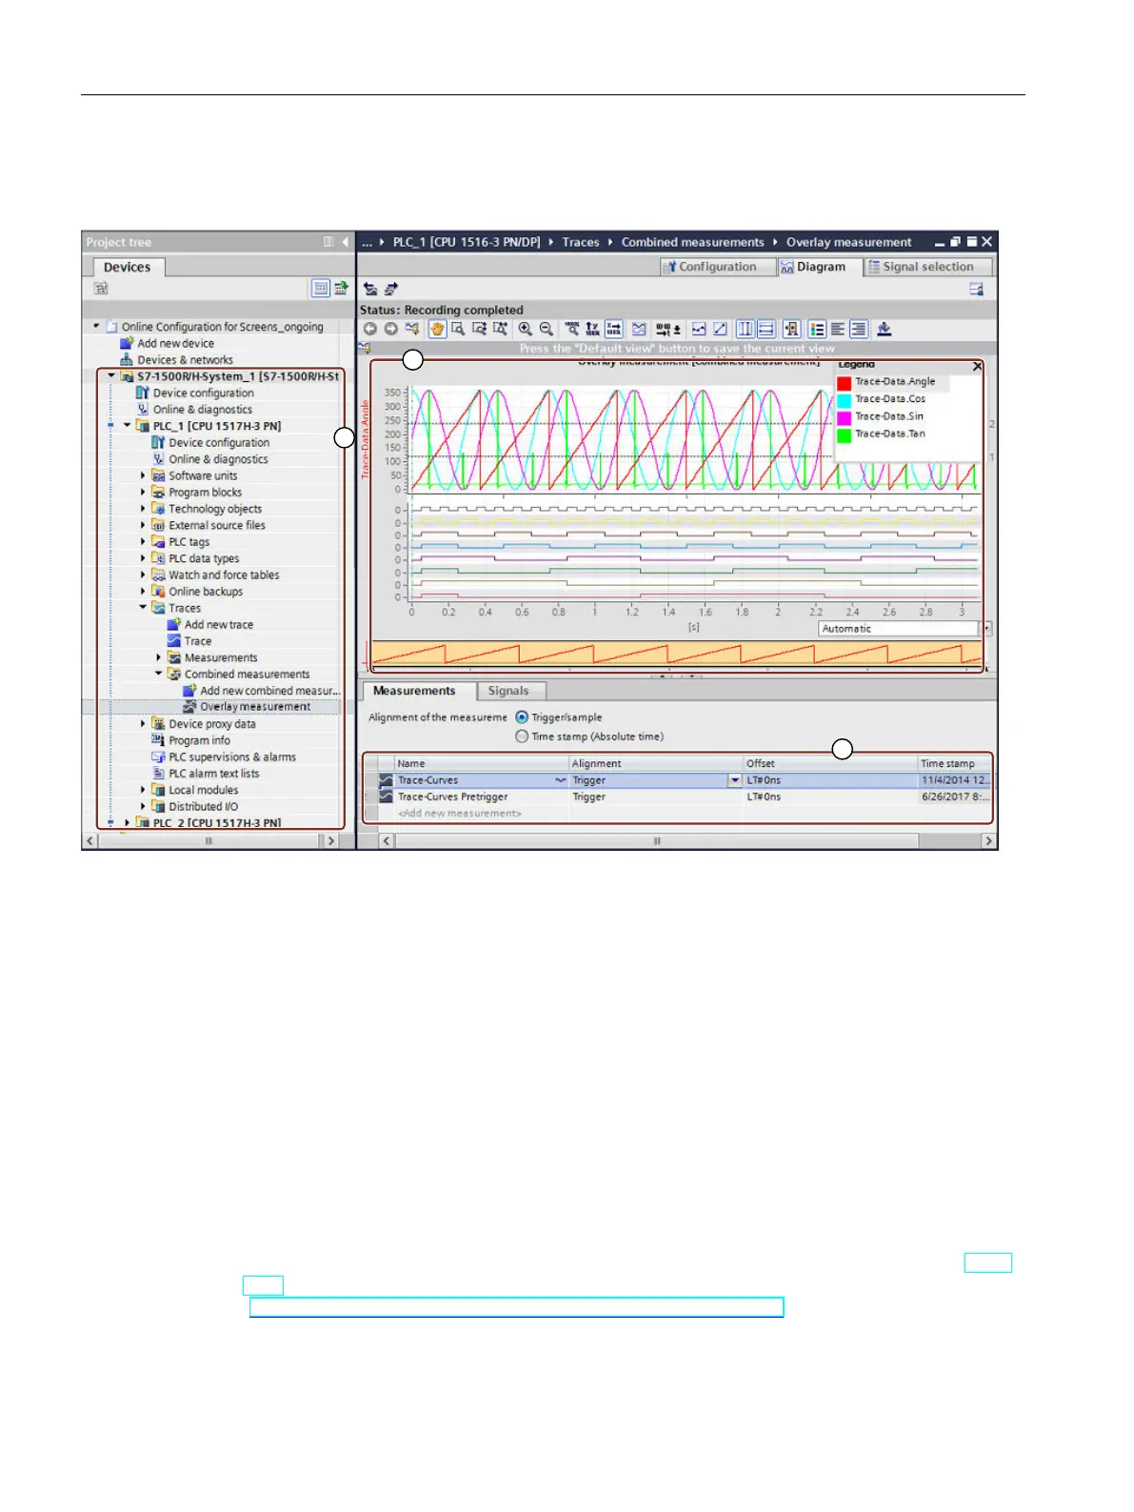The image size is (1134, 1512).
Task: Click the zoom out magnifier icon
Action: pos(547,329)
